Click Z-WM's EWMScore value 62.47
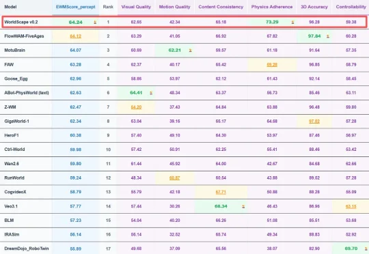 click(76, 107)
